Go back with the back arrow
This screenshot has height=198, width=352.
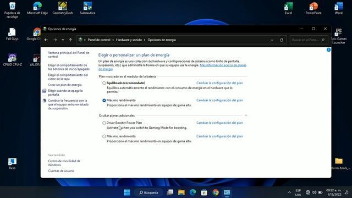click(46, 40)
